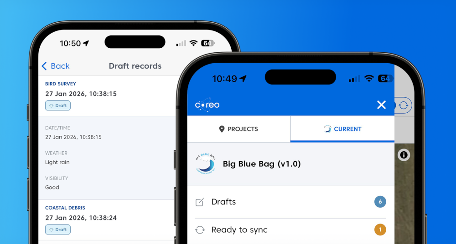Switch to the Projects tab
This screenshot has height=244, width=456.
coord(238,129)
